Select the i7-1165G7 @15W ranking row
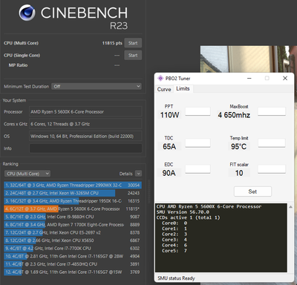 pos(73,272)
